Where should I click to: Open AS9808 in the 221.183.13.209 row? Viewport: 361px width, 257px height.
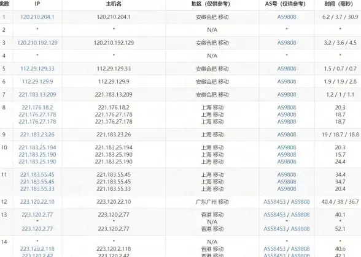(287, 94)
